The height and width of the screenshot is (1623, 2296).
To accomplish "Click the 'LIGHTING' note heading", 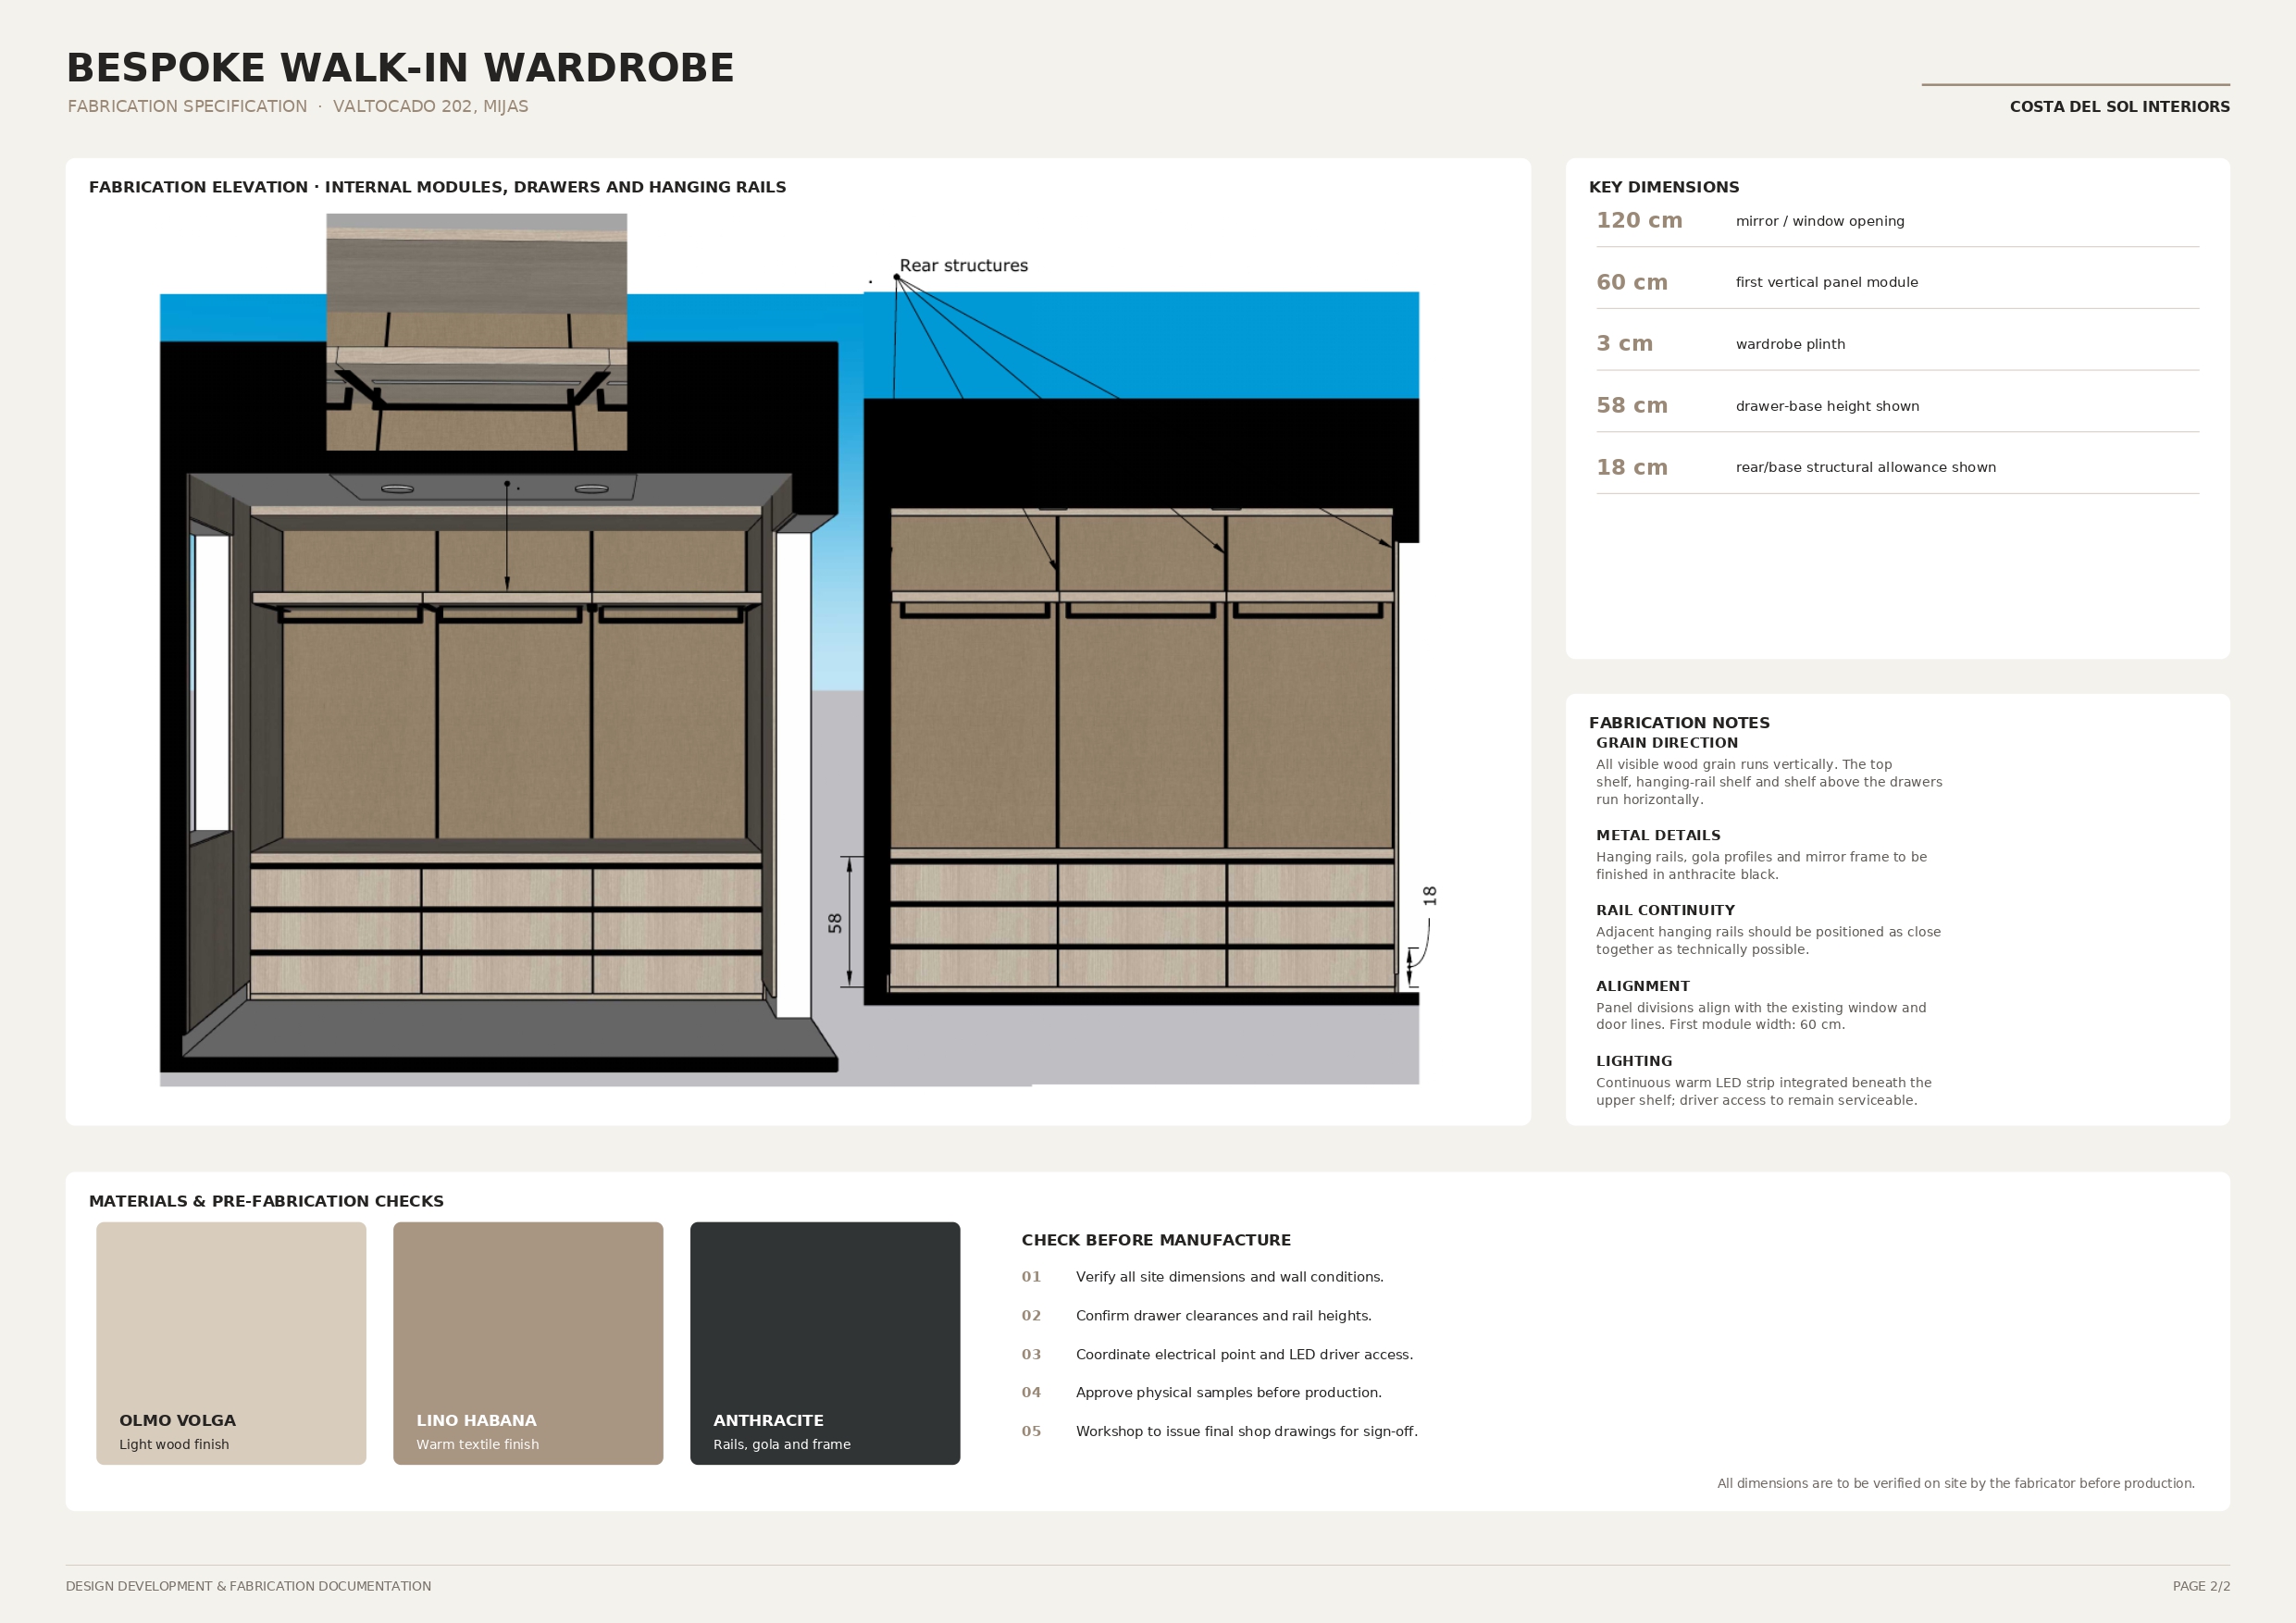I will click(x=1634, y=1061).
